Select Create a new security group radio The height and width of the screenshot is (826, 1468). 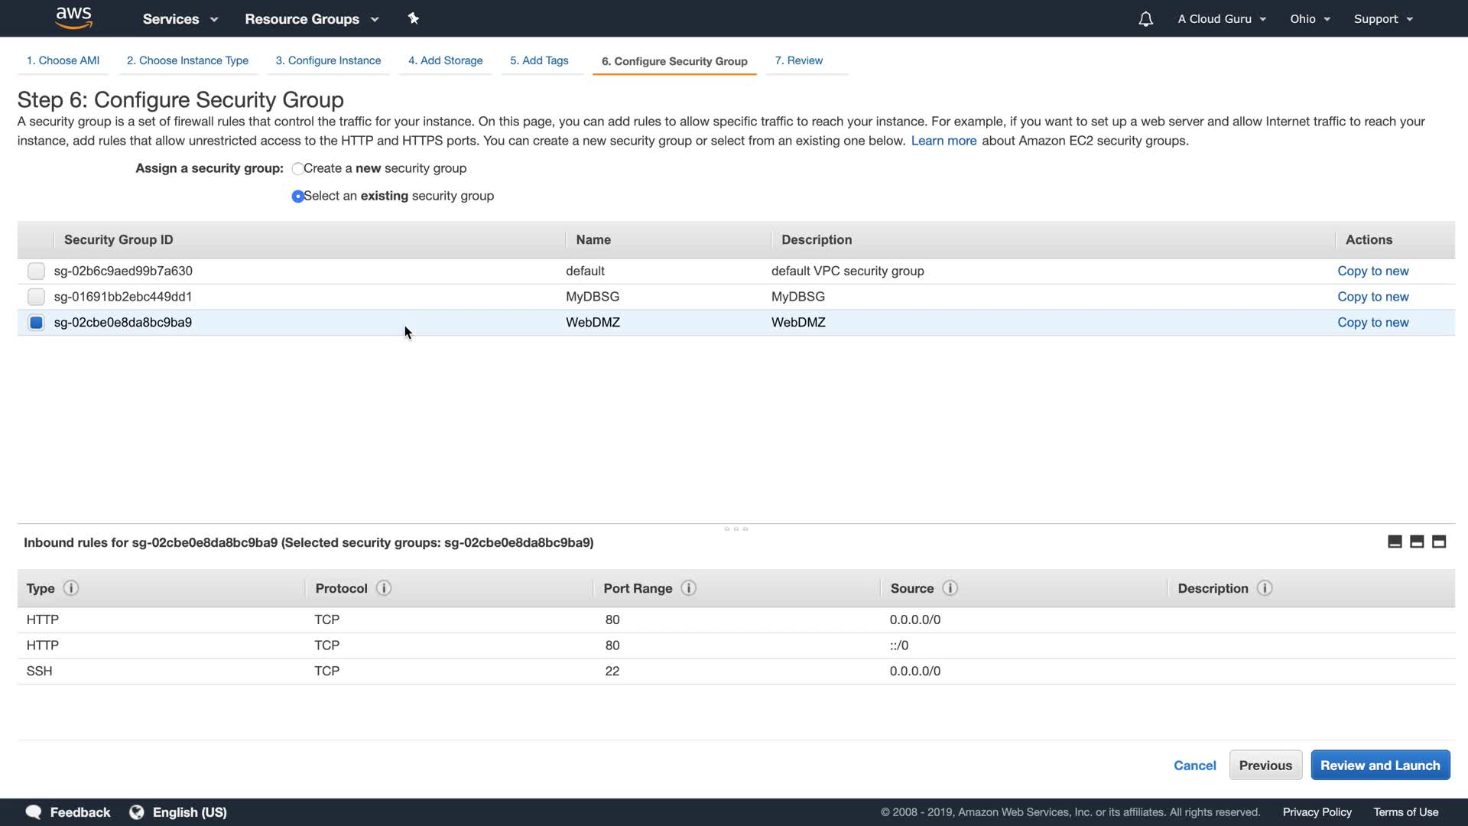tap(297, 168)
